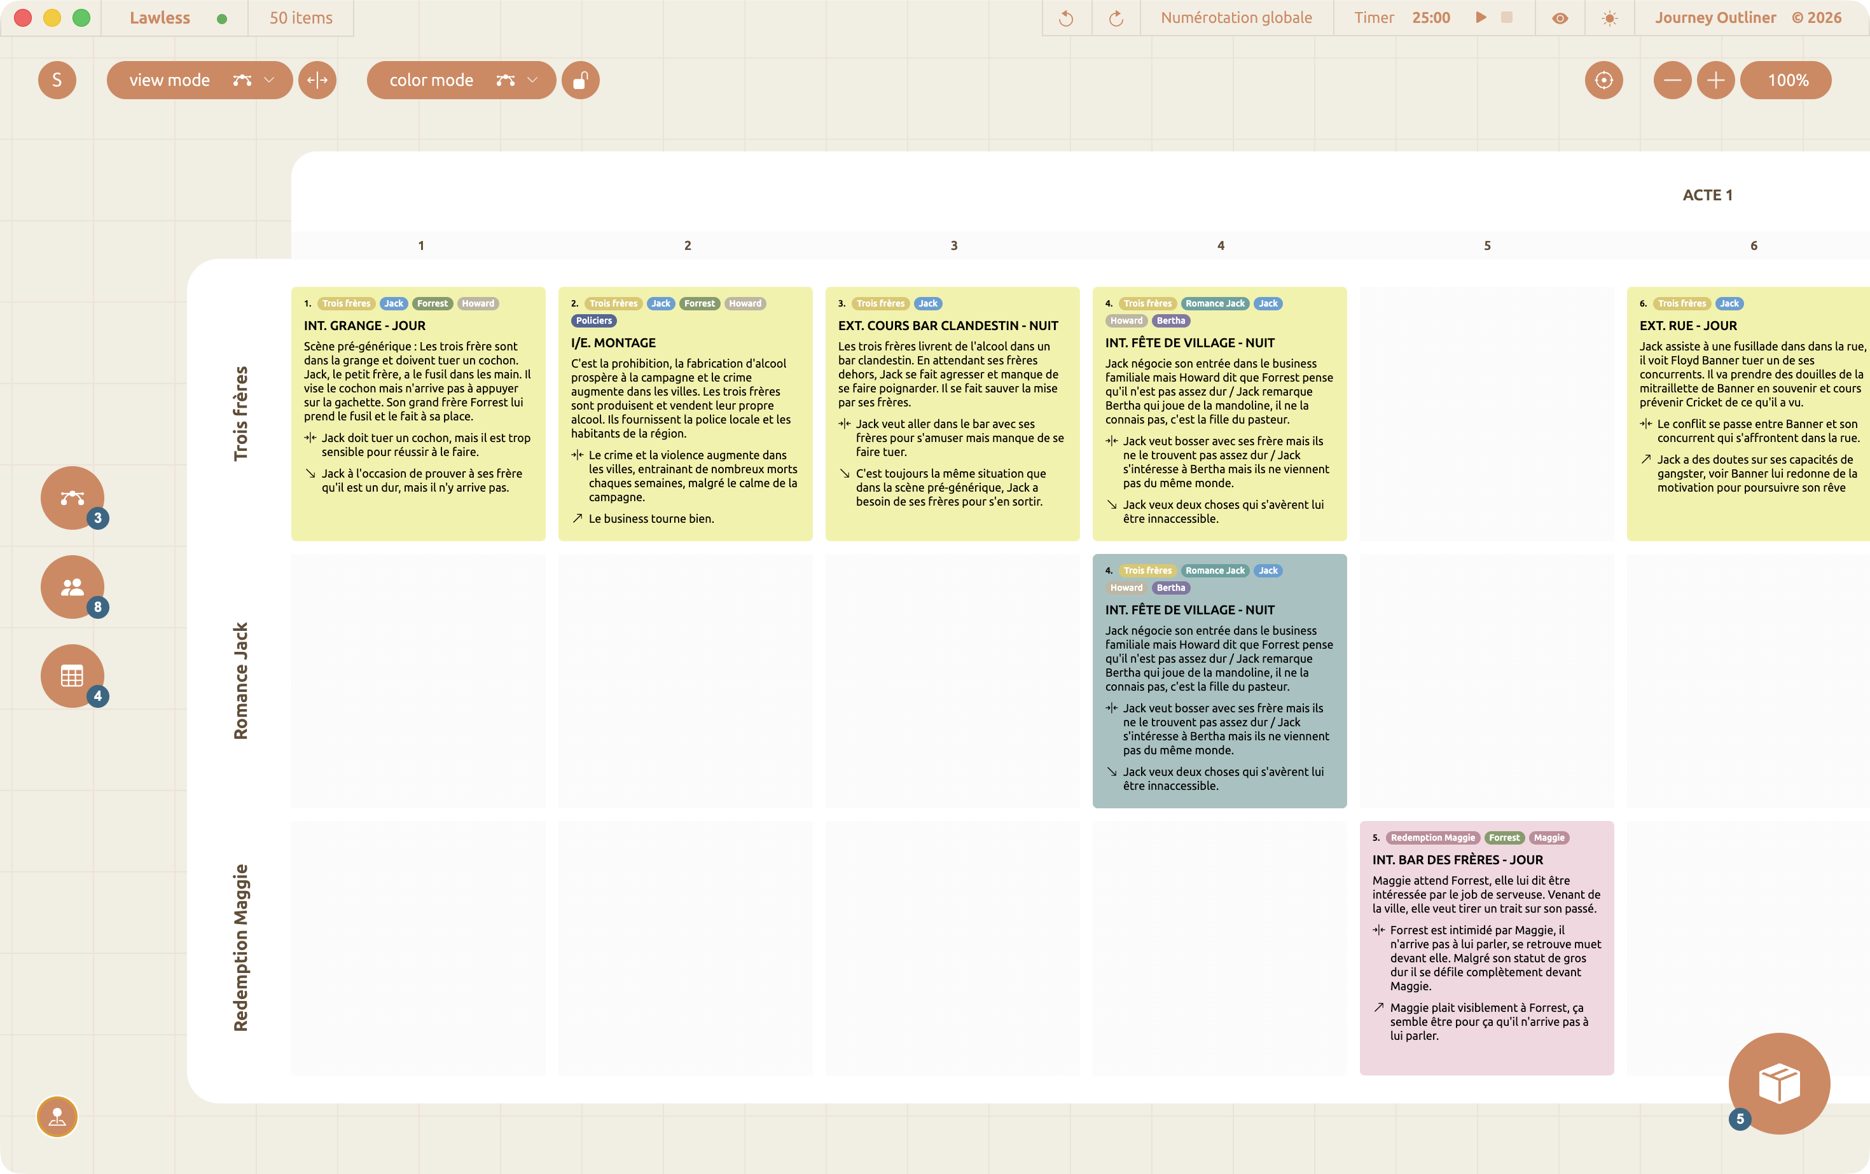This screenshot has height=1174, width=1870.
Task: Open storylines sidebar icon with badge 3
Action: [73, 498]
